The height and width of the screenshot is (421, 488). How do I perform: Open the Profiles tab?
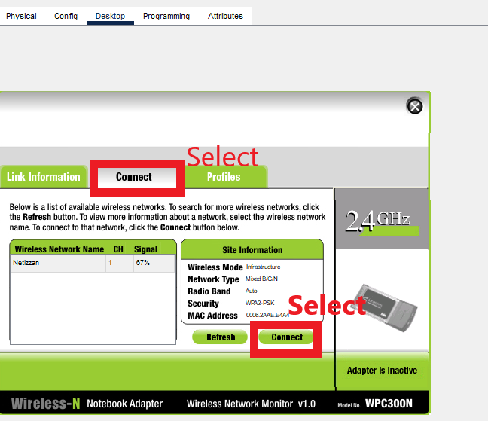[x=224, y=177]
